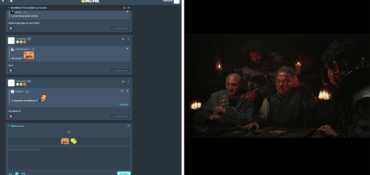
Task: Expand Kakashi quote with 'Voir plus'
Action: pos(124,105)
